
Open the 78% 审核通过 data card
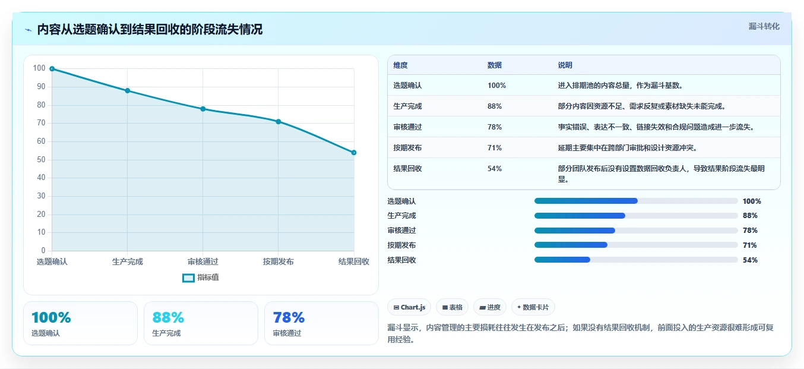click(x=321, y=323)
